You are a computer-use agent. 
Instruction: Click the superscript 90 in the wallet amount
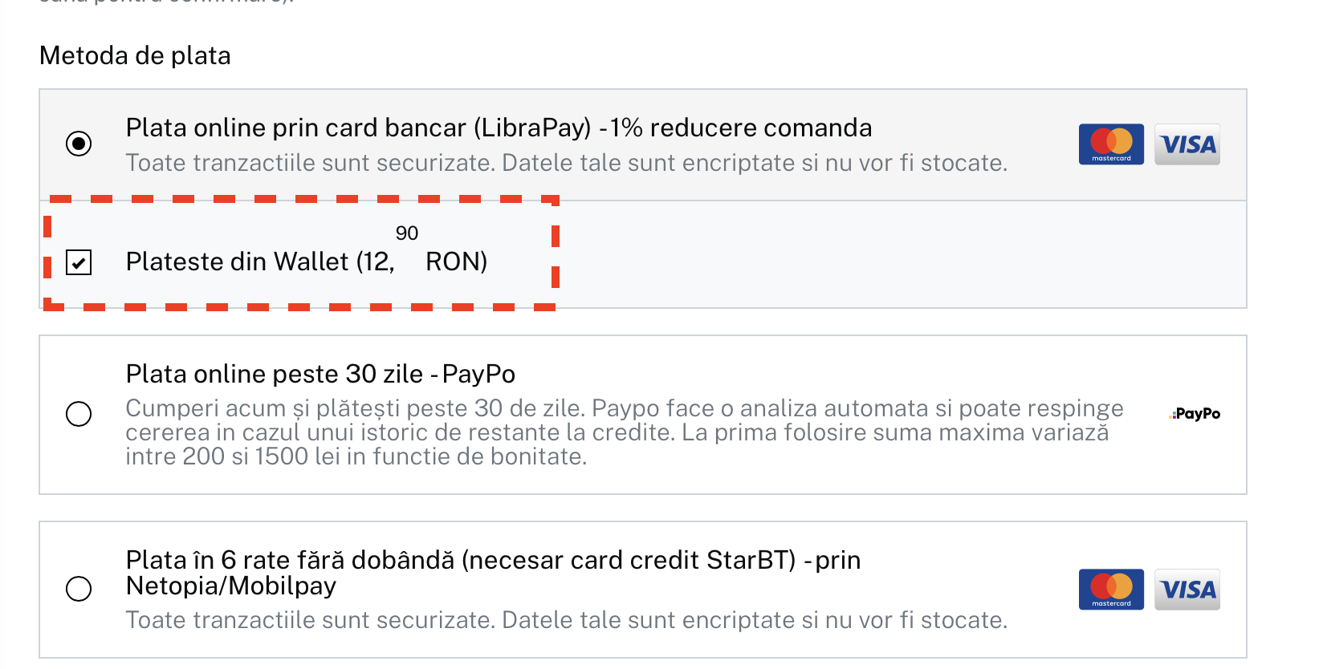(x=407, y=233)
